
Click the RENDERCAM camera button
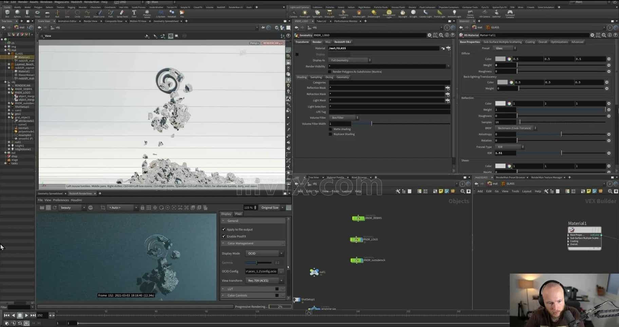[273, 43]
